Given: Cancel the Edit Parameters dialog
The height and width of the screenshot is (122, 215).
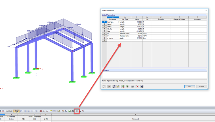Looking at the screenshot, I should [x=201, y=87].
